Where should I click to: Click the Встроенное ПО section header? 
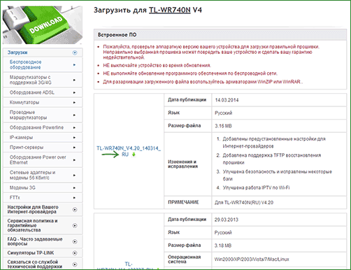pos(220,35)
